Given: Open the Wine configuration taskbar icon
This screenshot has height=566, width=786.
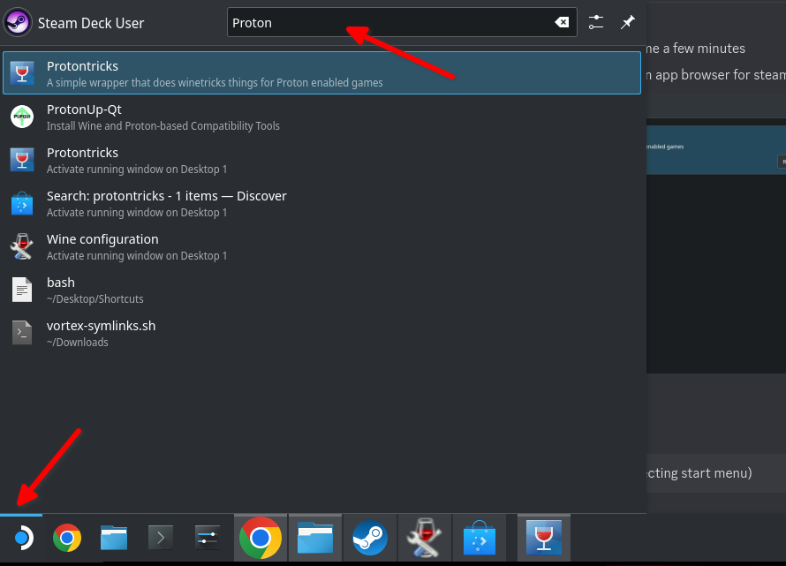Looking at the screenshot, I should click(425, 537).
